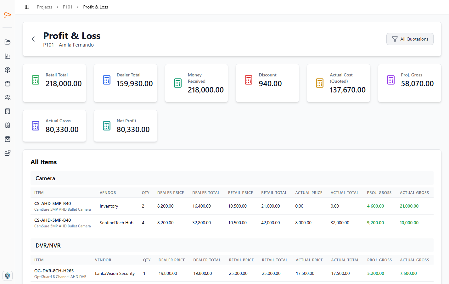Select the products cube icon in sidebar

coord(7,70)
